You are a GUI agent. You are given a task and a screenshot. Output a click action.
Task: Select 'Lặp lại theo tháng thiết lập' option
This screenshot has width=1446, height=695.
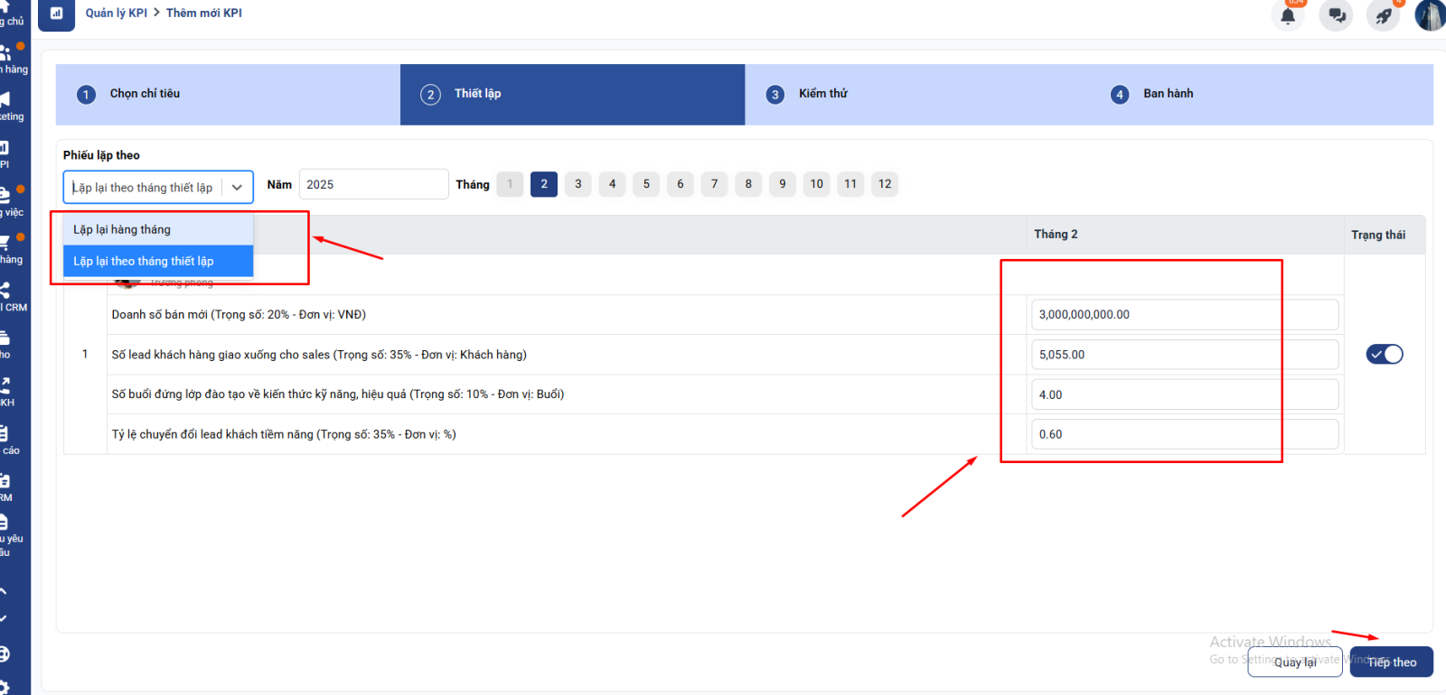pos(157,262)
